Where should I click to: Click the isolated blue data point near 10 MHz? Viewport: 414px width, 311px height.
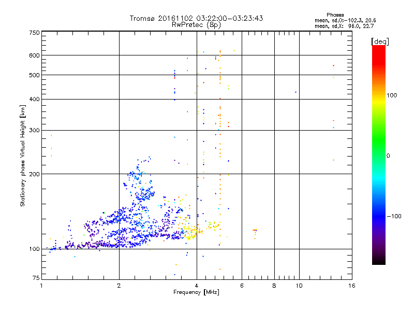[295, 92]
